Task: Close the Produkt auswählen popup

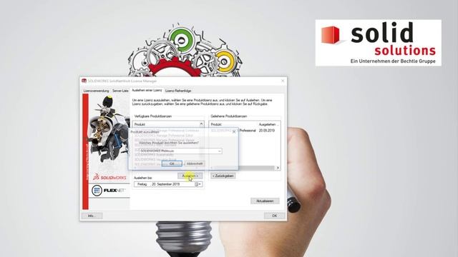Action: [234, 131]
